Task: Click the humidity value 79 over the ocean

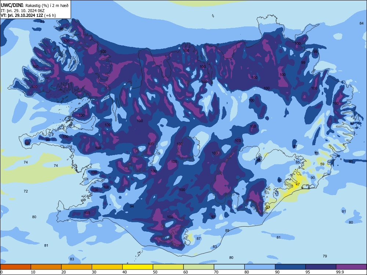Action: tap(325, 256)
